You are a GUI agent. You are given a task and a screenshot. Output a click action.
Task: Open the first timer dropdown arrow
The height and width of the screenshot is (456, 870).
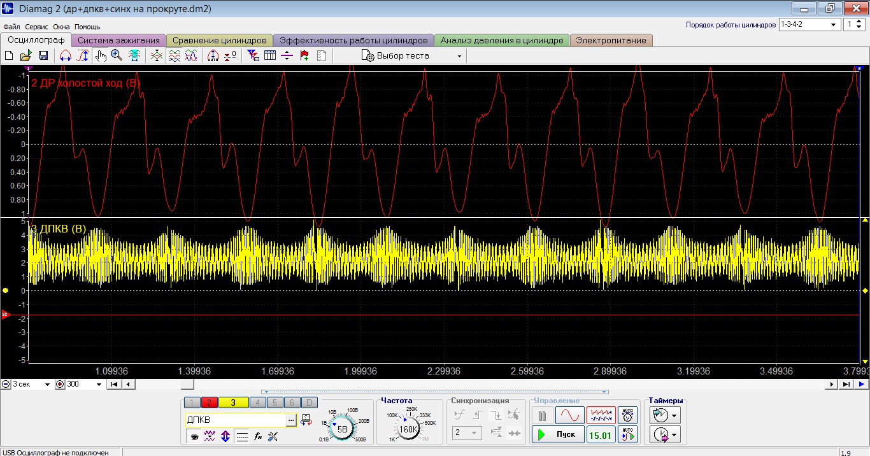pos(675,416)
